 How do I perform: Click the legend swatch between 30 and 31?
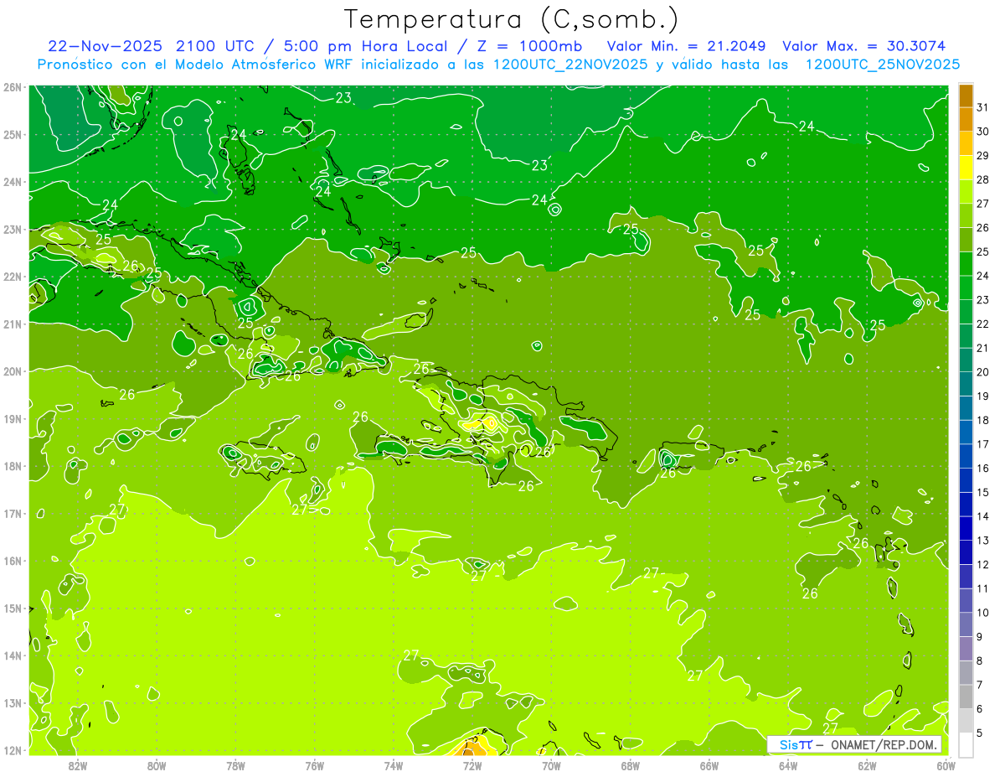point(966,119)
